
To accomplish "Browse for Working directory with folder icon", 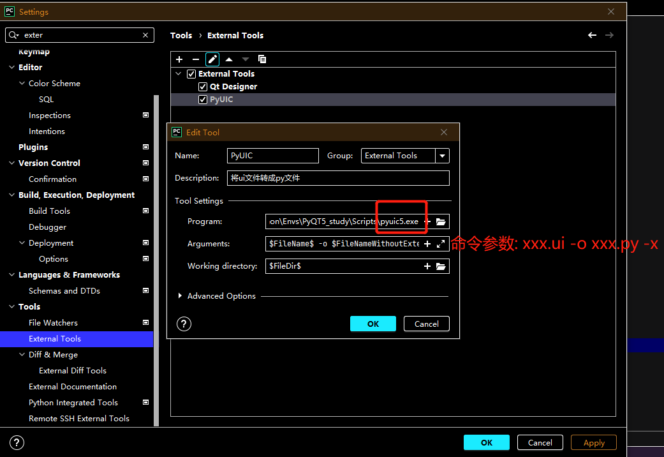I will (x=441, y=266).
